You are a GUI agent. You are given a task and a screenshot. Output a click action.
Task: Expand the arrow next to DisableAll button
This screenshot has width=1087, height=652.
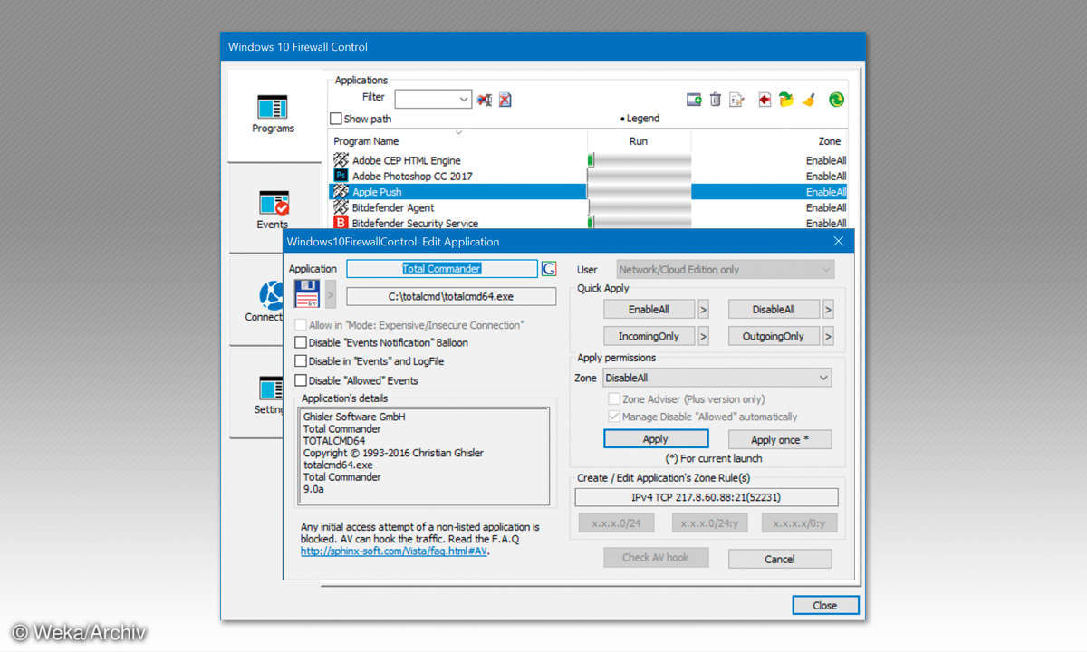829,310
